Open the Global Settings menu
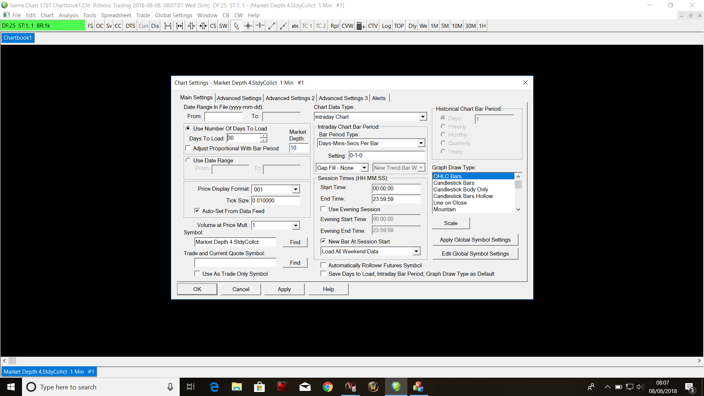This screenshot has height=396, width=704. [173, 15]
